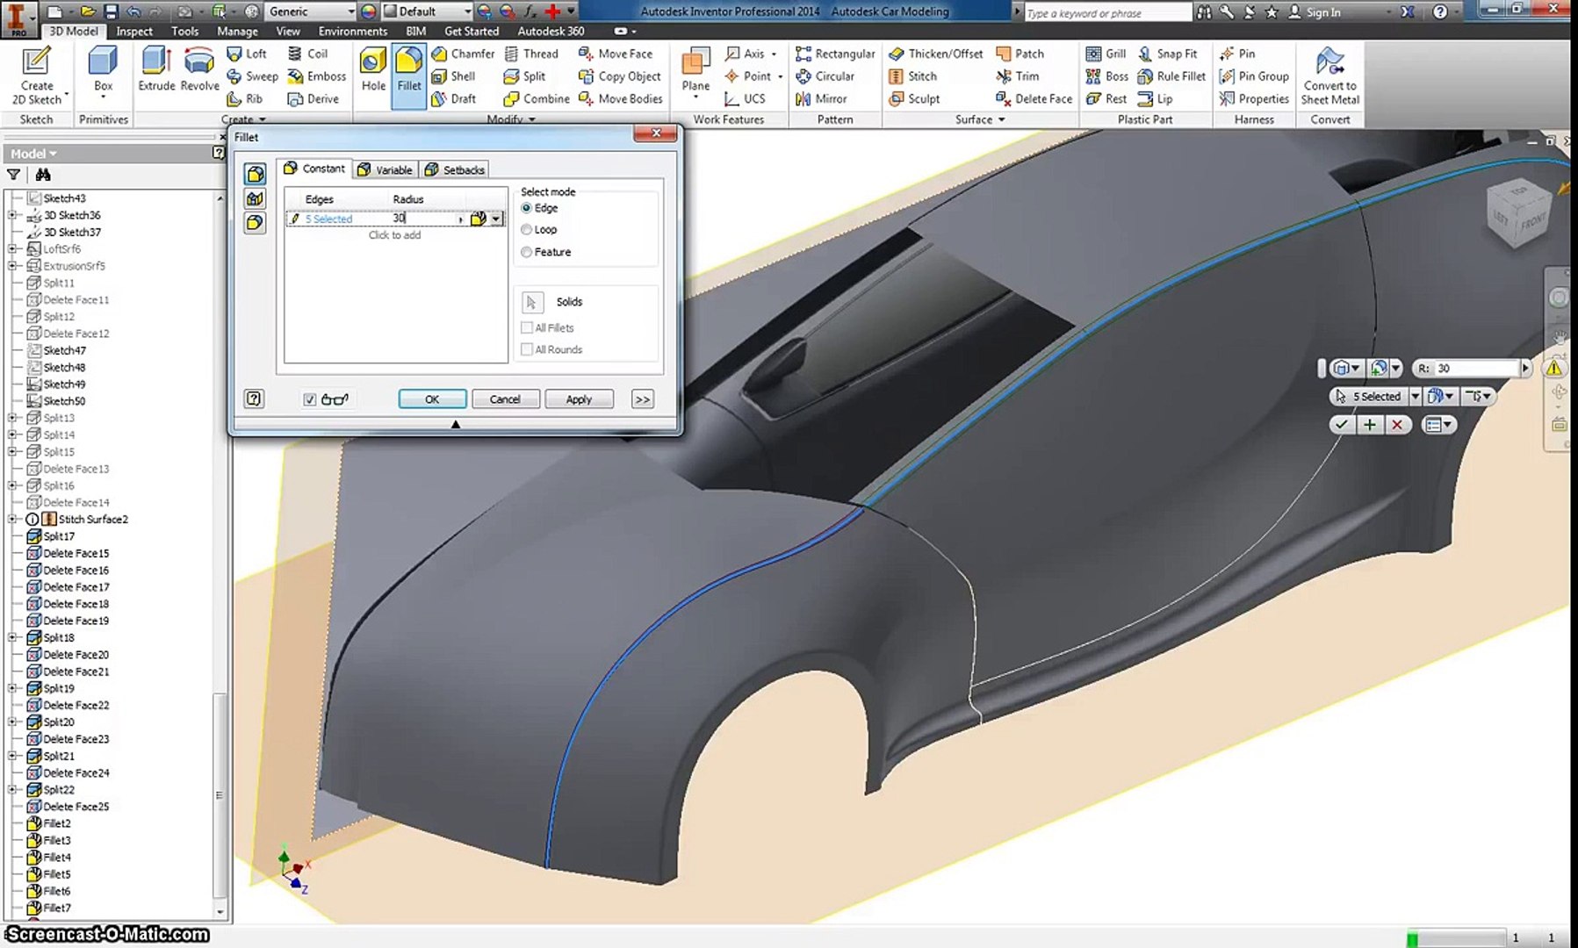
Task: Open the Model browser dropdown
Action: (x=33, y=154)
